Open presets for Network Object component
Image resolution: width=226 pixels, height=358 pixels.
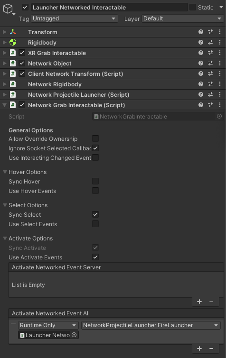(x=210, y=63)
